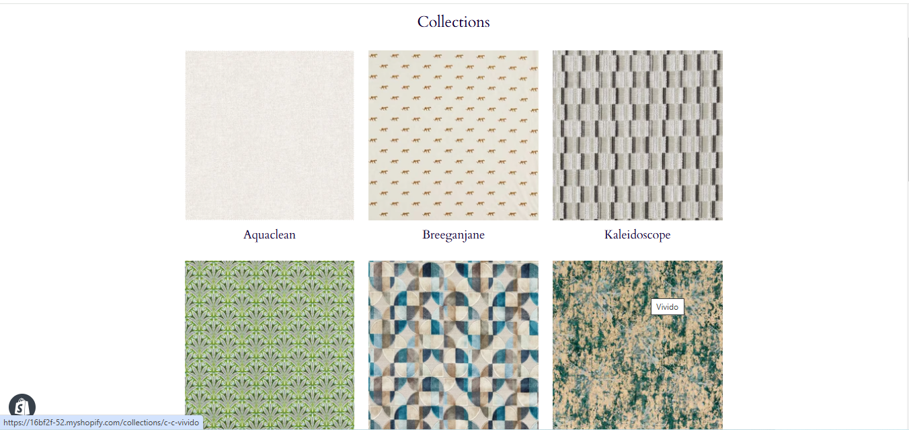Image resolution: width=909 pixels, height=430 pixels.
Task: Open the watercolor blue and brown tile collection
Action: click(x=453, y=345)
